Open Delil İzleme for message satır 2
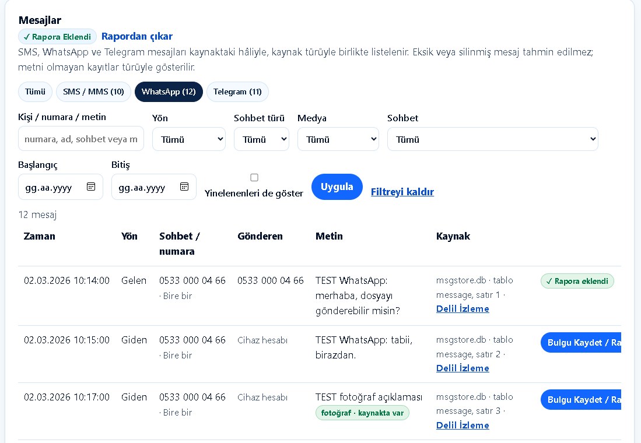Screen dimensions: 641x443 coord(463,368)
